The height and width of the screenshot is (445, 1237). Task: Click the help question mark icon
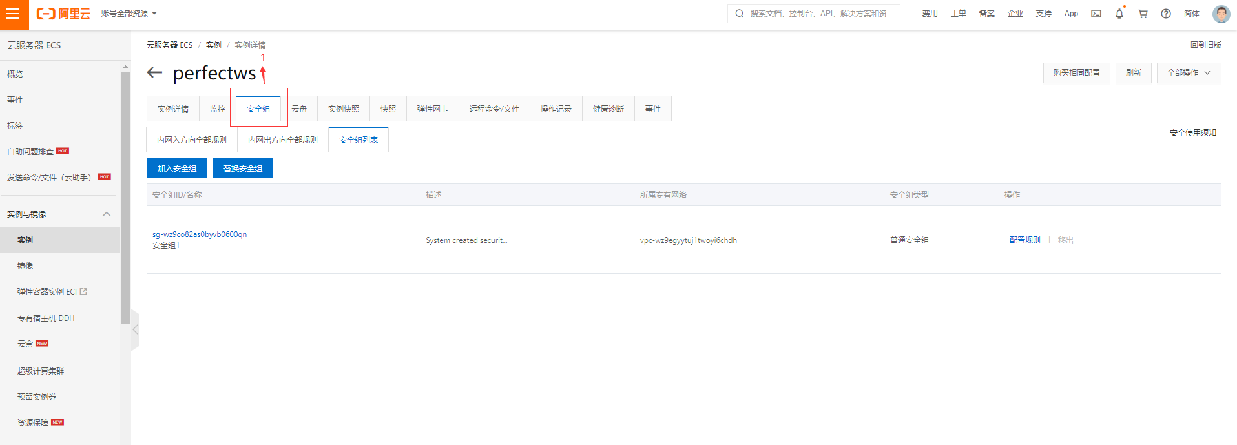click(1166, 14)
